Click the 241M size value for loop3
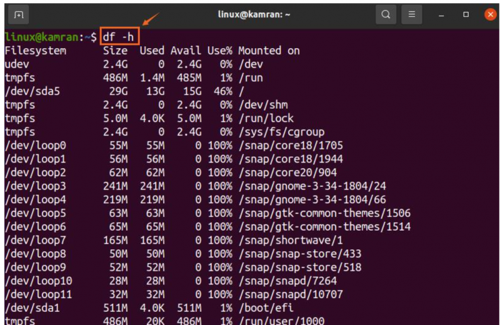 click(115, 186)
